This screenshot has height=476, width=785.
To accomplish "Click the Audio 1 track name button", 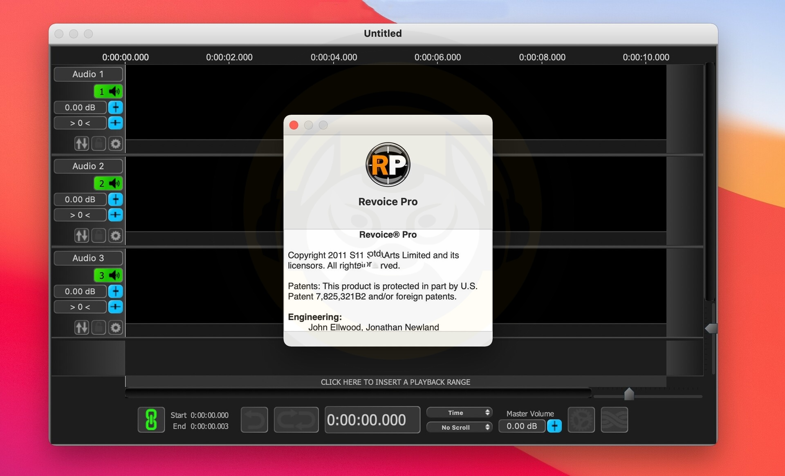I will 88,74.
